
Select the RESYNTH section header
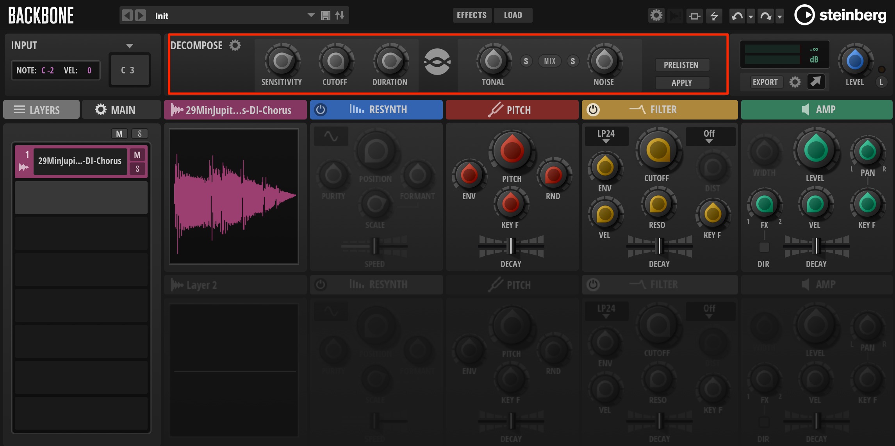[x=376, y=109]
